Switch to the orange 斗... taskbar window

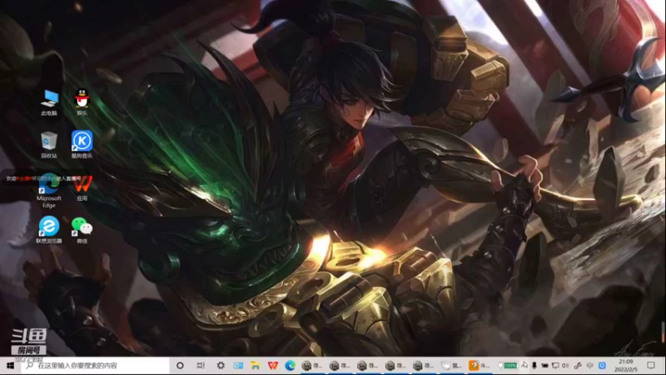(480, 365)
